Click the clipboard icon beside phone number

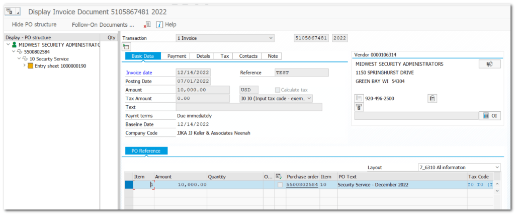click(432, 98)
